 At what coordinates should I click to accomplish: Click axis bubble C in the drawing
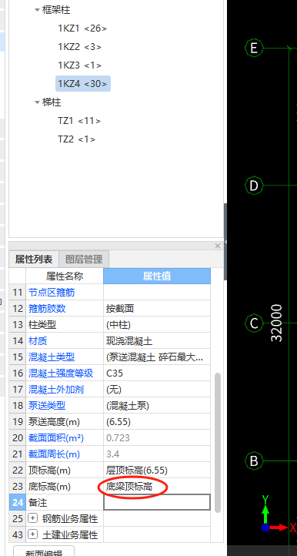point(254,323)
